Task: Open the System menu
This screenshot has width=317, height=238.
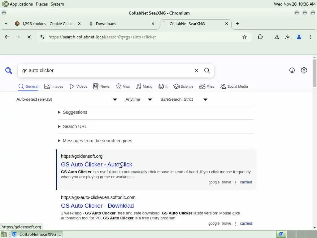Action: [57, 4]
